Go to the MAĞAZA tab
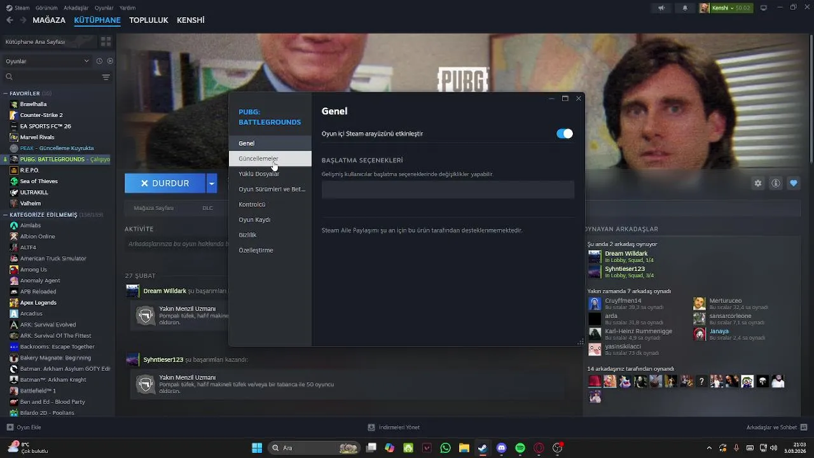Screen dimensions: 814x458 pos(49,20)
